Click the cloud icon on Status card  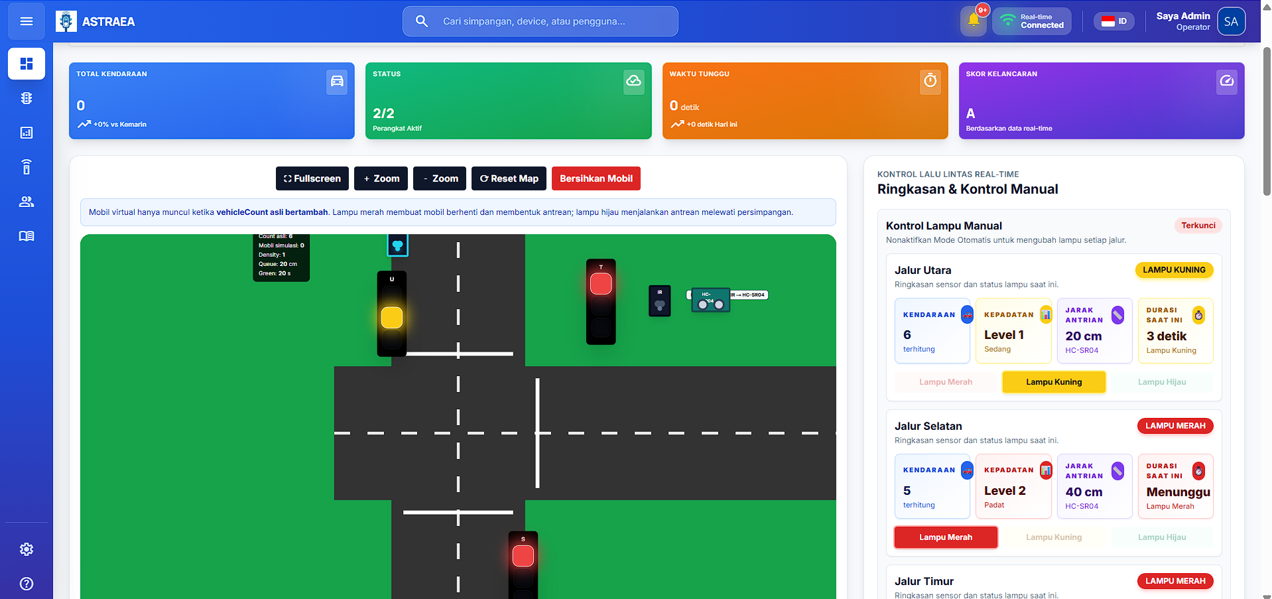tap(634, 82)
